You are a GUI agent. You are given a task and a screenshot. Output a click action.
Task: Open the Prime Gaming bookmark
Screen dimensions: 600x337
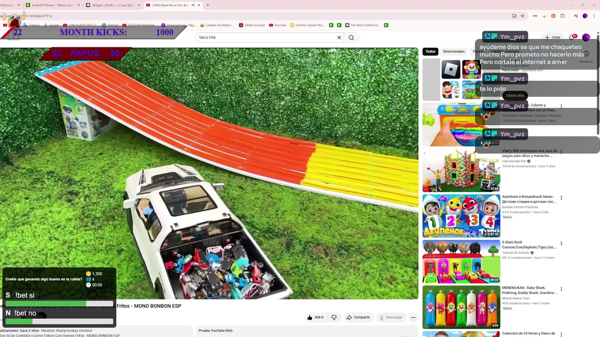[x=178, y=25]
